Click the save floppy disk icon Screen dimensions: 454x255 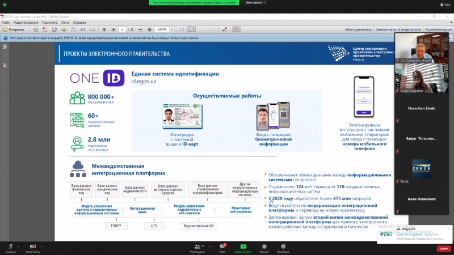(73, 29)
